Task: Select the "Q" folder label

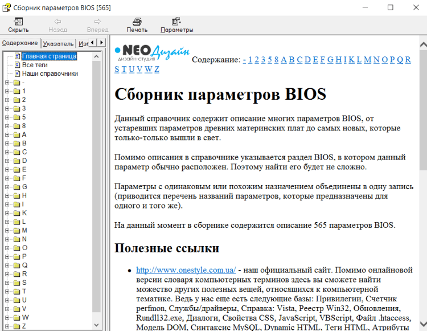Action: tap(25, 265)
